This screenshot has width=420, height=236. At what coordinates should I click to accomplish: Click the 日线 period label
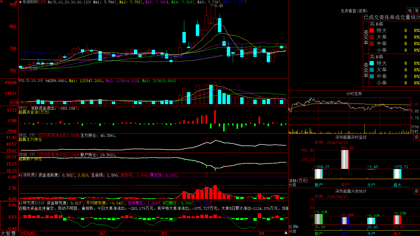42,2
